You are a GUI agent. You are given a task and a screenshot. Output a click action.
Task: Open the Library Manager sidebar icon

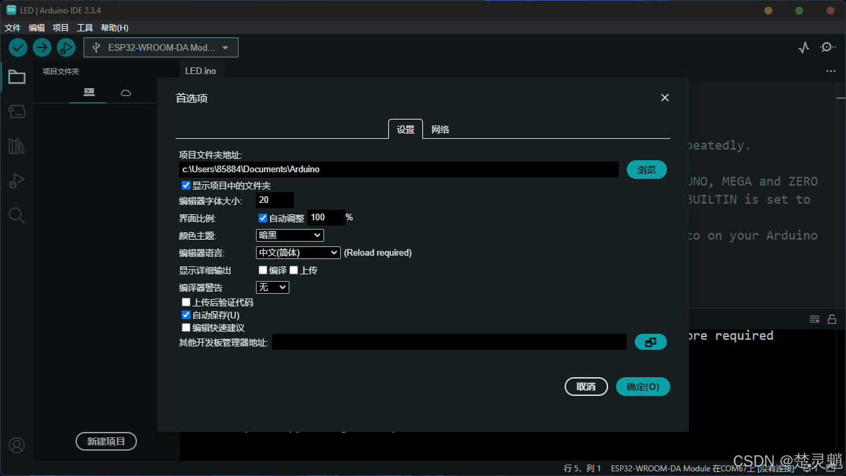17,146
